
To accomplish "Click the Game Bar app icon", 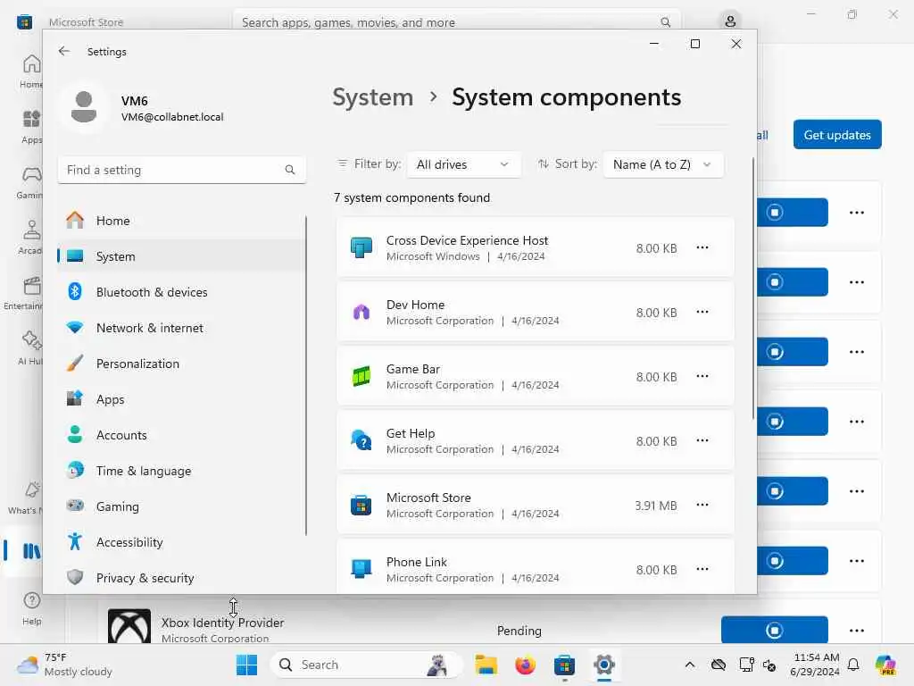I will click(x=361, y=376).
